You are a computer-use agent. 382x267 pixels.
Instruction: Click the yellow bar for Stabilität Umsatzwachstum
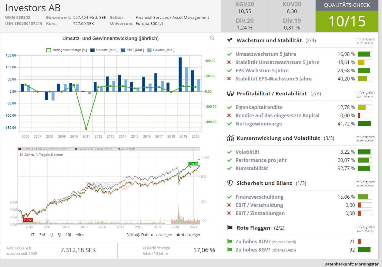coord(365,62)
